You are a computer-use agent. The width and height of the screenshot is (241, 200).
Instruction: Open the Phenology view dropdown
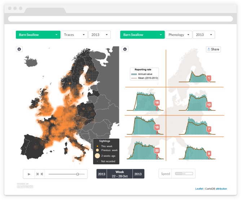(179, 35)
